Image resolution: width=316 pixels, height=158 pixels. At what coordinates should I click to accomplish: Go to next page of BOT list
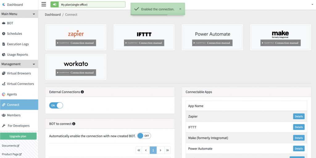160,150
